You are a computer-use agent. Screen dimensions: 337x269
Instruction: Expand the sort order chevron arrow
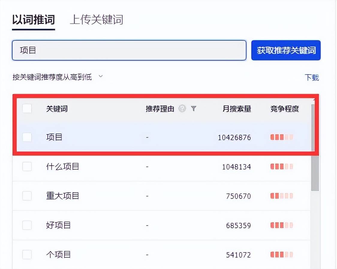pos(100,77)
